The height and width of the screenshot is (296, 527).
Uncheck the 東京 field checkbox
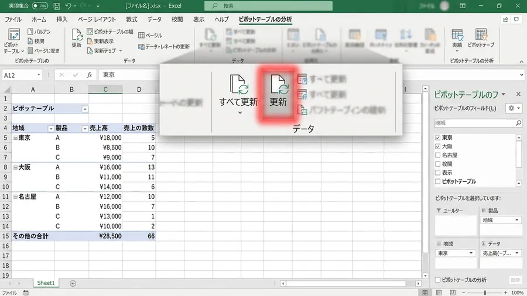pos(437,137)
